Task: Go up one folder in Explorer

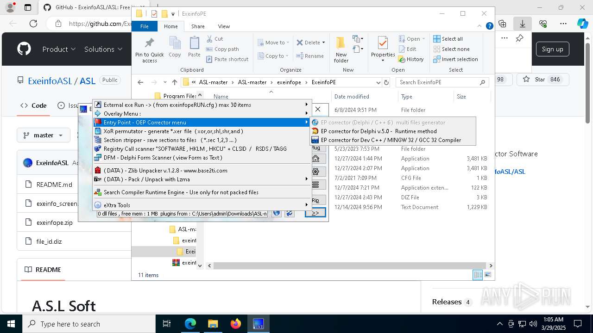Action: (175, 82)
